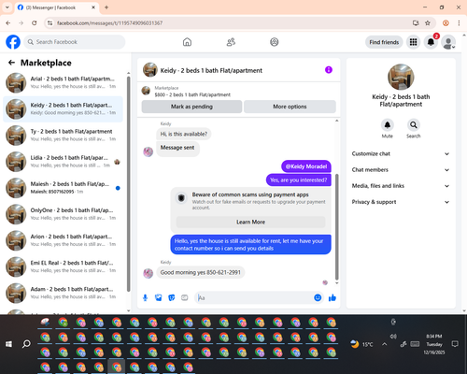Search in conversation magnifier icon
Image resolution: width=467 pixels, height=374 pixels.
[x=414, y=125]
